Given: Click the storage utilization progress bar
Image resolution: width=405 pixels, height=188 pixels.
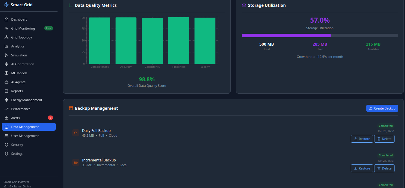Looking at the screenshot, I should (x=320, y=36).
